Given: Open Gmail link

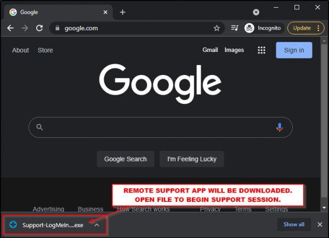Looking at the screenshot, I should [210, 50].
